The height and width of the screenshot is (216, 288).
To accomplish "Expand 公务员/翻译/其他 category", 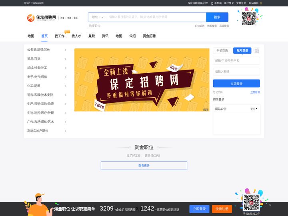I will pos(47,50).
